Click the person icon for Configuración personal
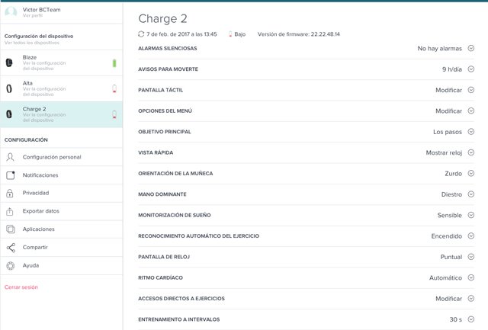 (10, 157)
